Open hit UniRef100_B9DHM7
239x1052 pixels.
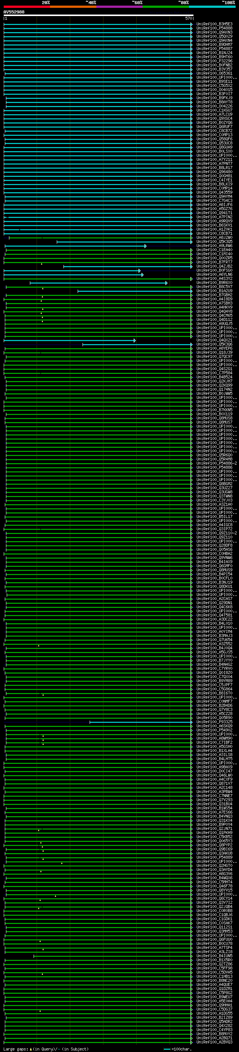point(214,44)
